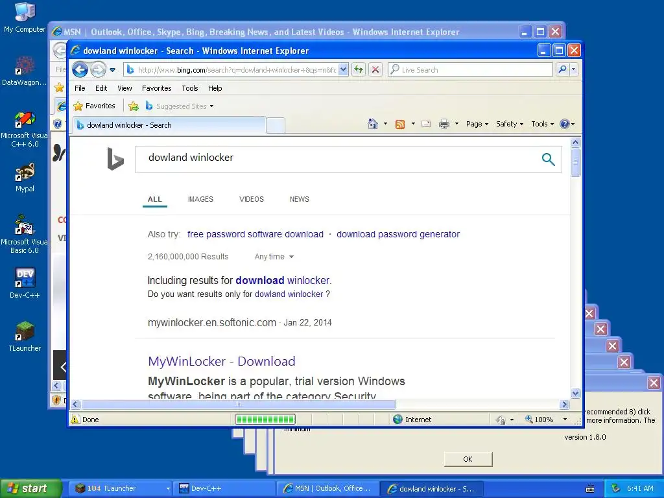The height and width of the screenshot is (498, 664).
Task: Click the Start button on taskbar
Action: point(30,488)
